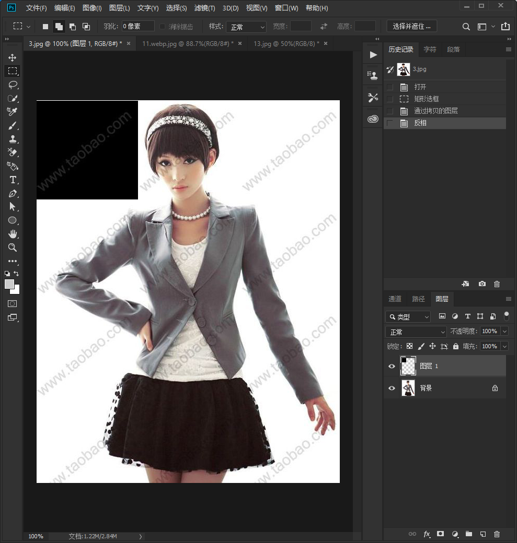Image resolution: width=517 pixels, height=543 pixels.
Task: Expand the layer blend mode 正常 dropdown
Action: point(416,332)
